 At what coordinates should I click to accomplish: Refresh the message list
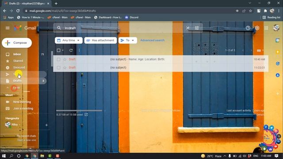(x=71, y=50)
